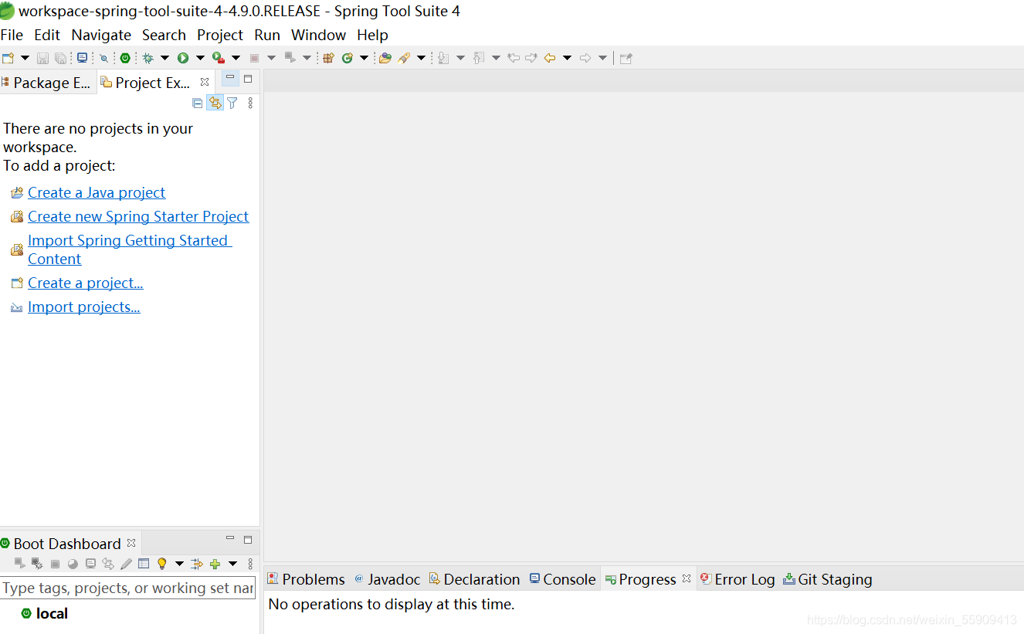Open the Search menu
Screen dimensions: 1024x634
click(x=164, y=35)
